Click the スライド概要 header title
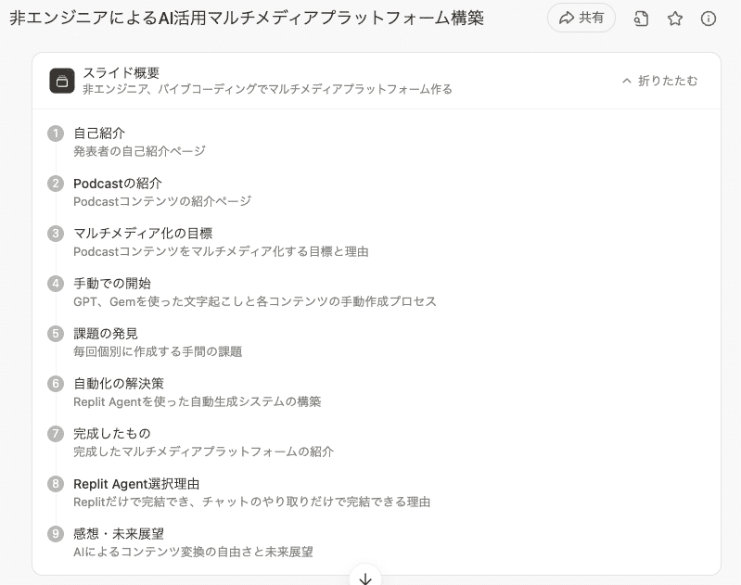This screenshot has height=585, width=741. point(121,72)
